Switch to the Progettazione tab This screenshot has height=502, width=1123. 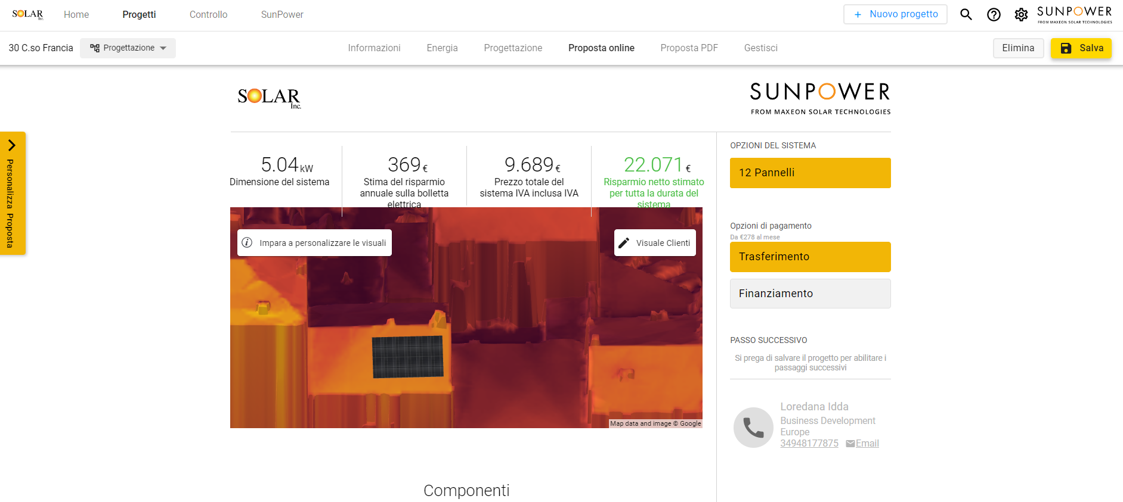click(x=513, y=48)
